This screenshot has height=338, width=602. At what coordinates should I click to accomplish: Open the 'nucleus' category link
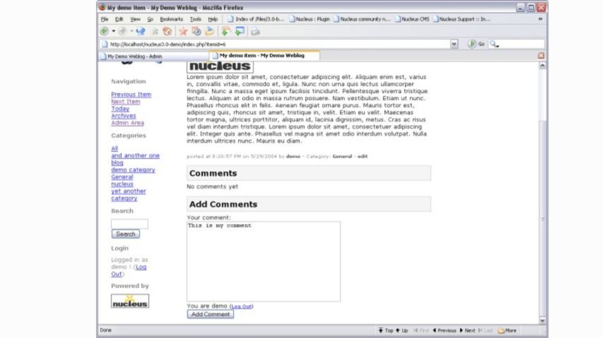[x=122, y=184]
